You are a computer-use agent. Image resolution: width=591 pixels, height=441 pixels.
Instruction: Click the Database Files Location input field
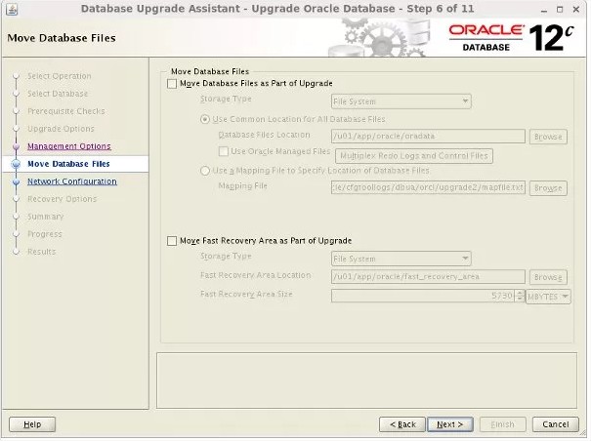428,137
